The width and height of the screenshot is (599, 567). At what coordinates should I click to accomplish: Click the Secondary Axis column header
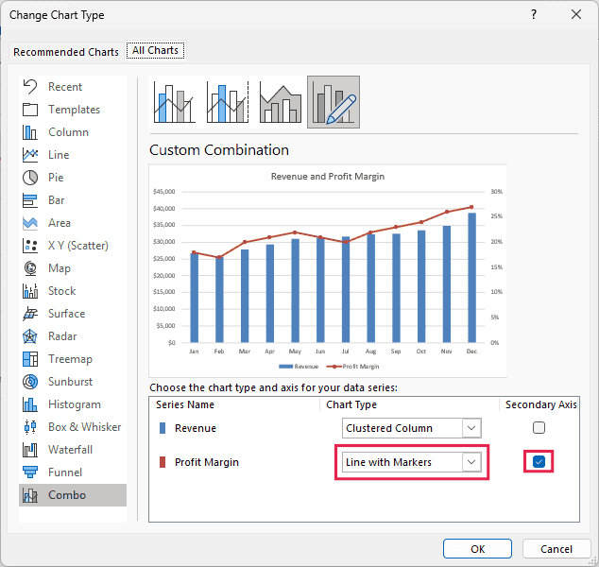[x=541, y=404]
